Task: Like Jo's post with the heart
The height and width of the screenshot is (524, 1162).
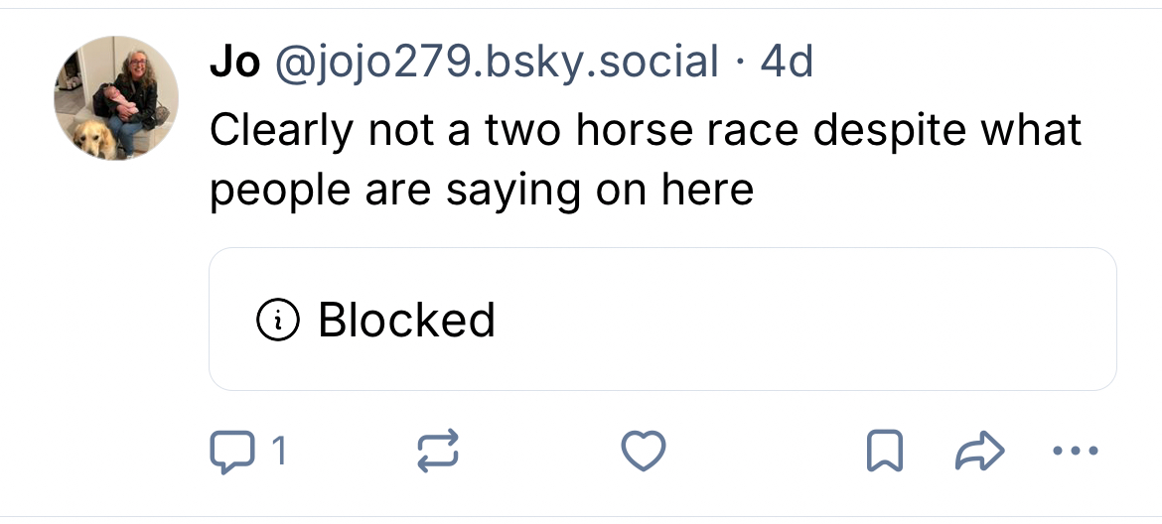Action: coord(643,453)
